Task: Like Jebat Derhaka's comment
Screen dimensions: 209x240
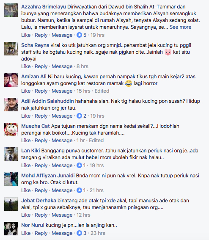Action: (26, 215)
